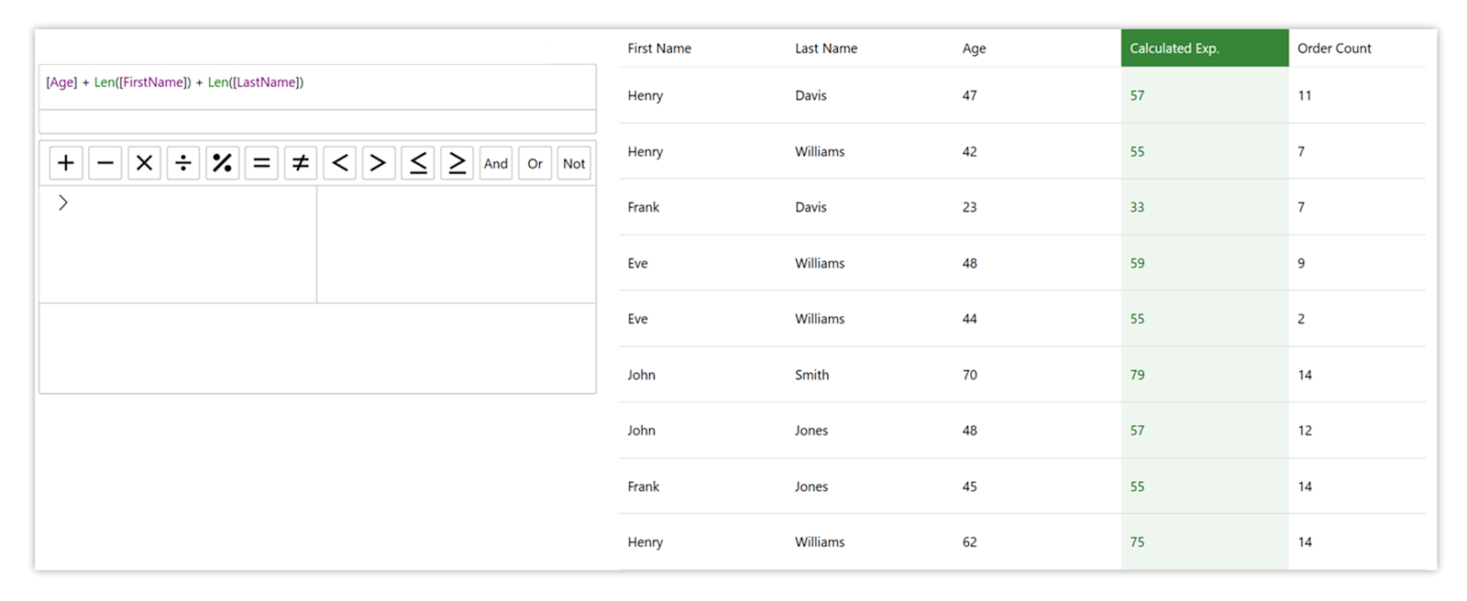This screenshot has width=1467, height=601.
Task: Insert the plus operator
Action: [66, 163]
